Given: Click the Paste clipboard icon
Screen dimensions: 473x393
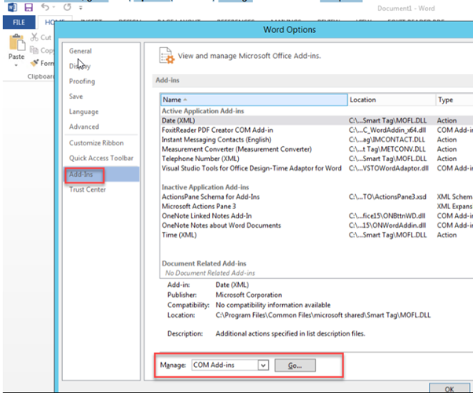Looking at the screenshot, I should [17, 43].
